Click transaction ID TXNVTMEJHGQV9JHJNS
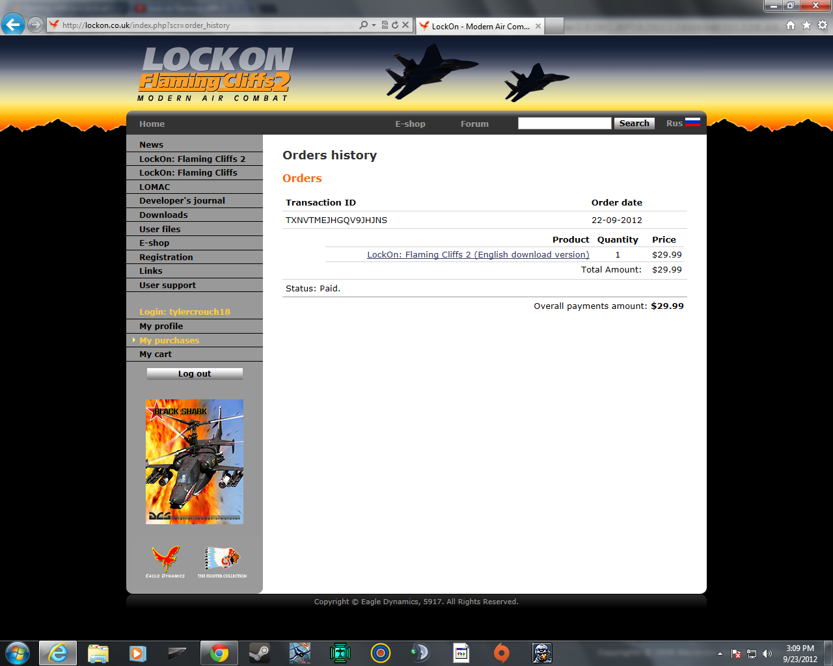Image resolution: width=833 pixels, height=666 pixels. pos(336,220)
